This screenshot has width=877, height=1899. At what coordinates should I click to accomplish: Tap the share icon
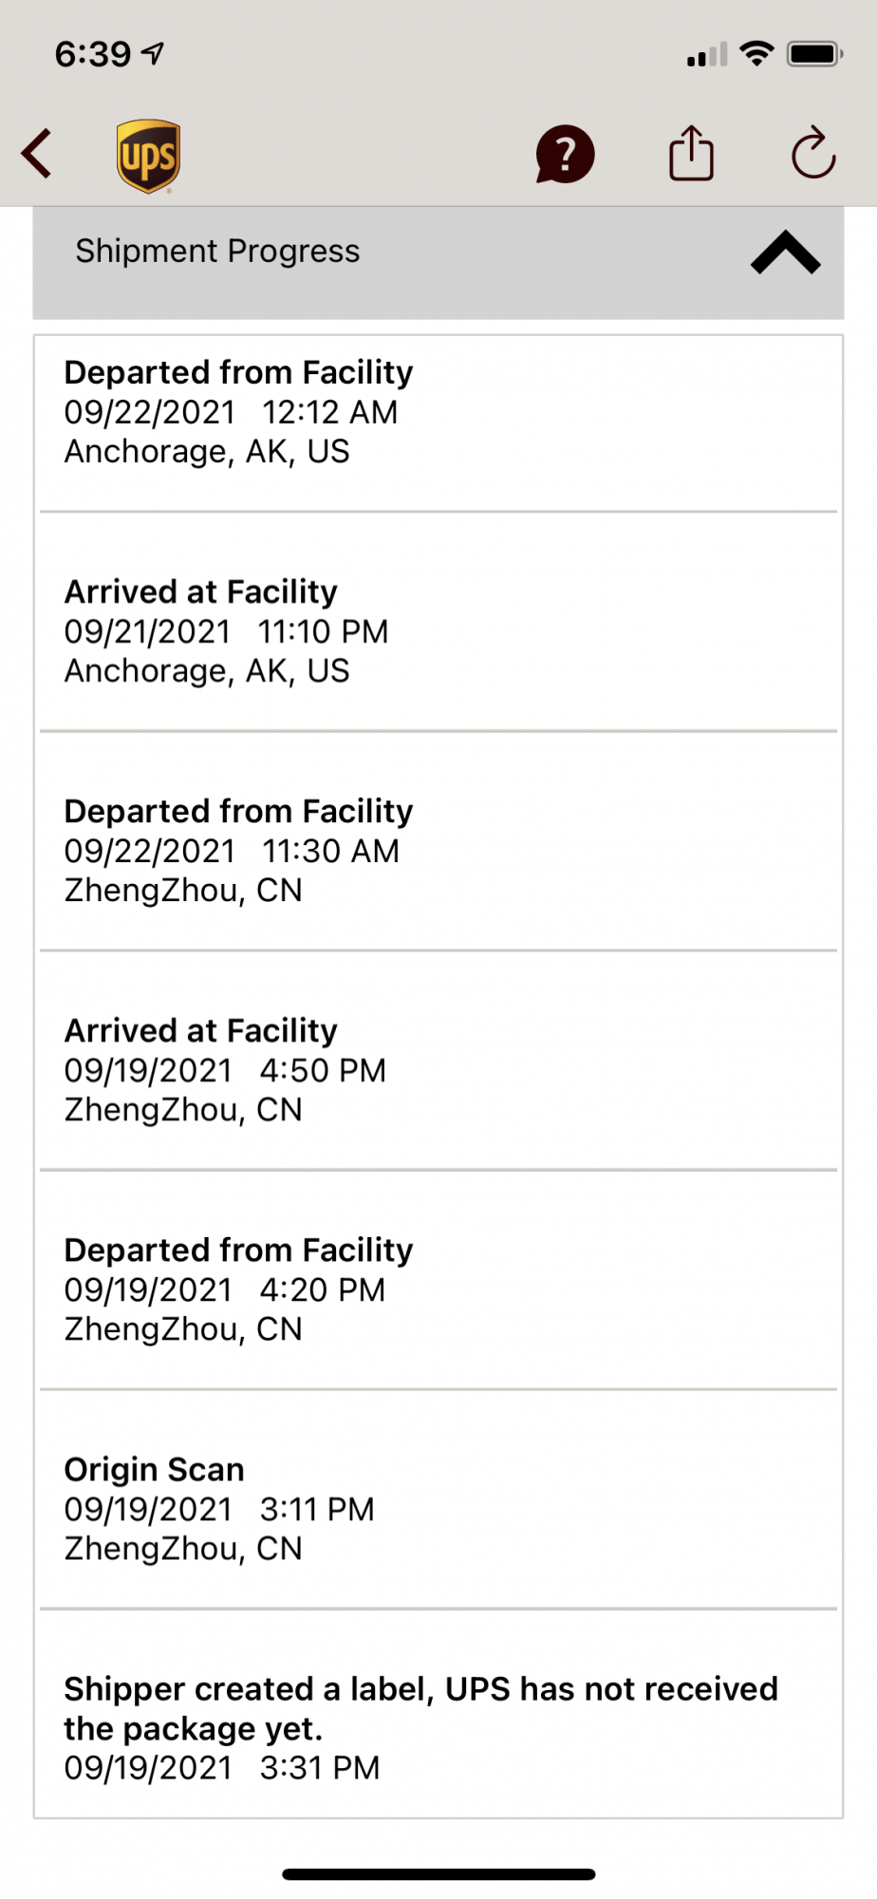[691, 154]
